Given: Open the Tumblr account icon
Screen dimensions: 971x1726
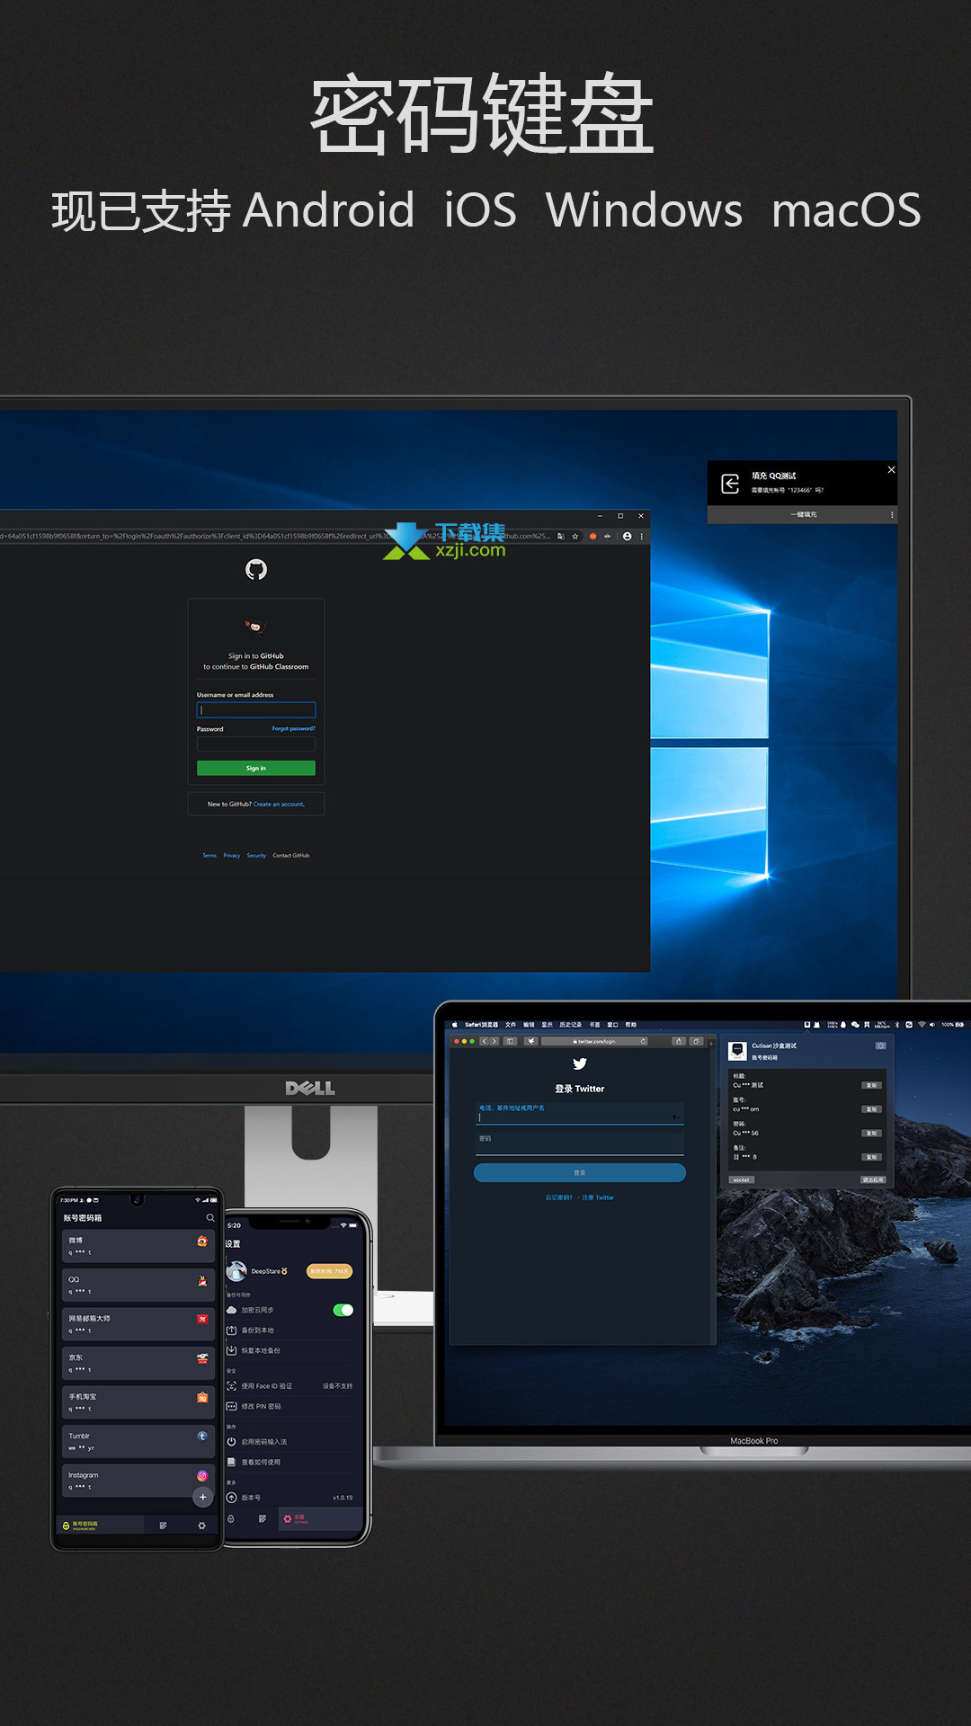Looking at the screenshot, I should 202,1436.
